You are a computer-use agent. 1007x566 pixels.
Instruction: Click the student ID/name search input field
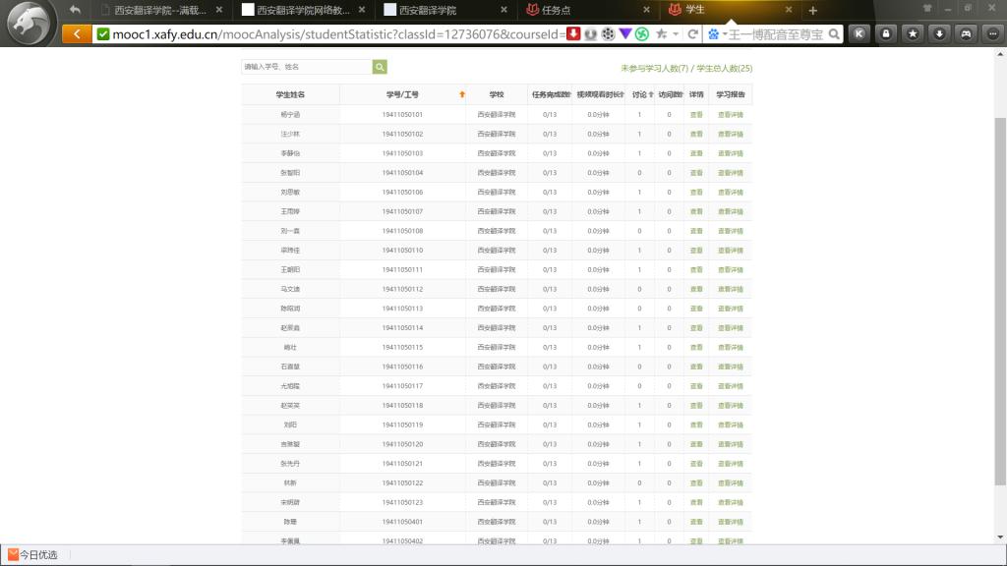pyautogui.click(x=307, y=67)
